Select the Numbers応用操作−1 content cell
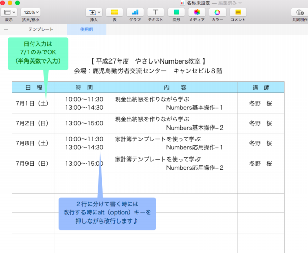The width and height of the screenshot is (308, 253). point(175,143)
